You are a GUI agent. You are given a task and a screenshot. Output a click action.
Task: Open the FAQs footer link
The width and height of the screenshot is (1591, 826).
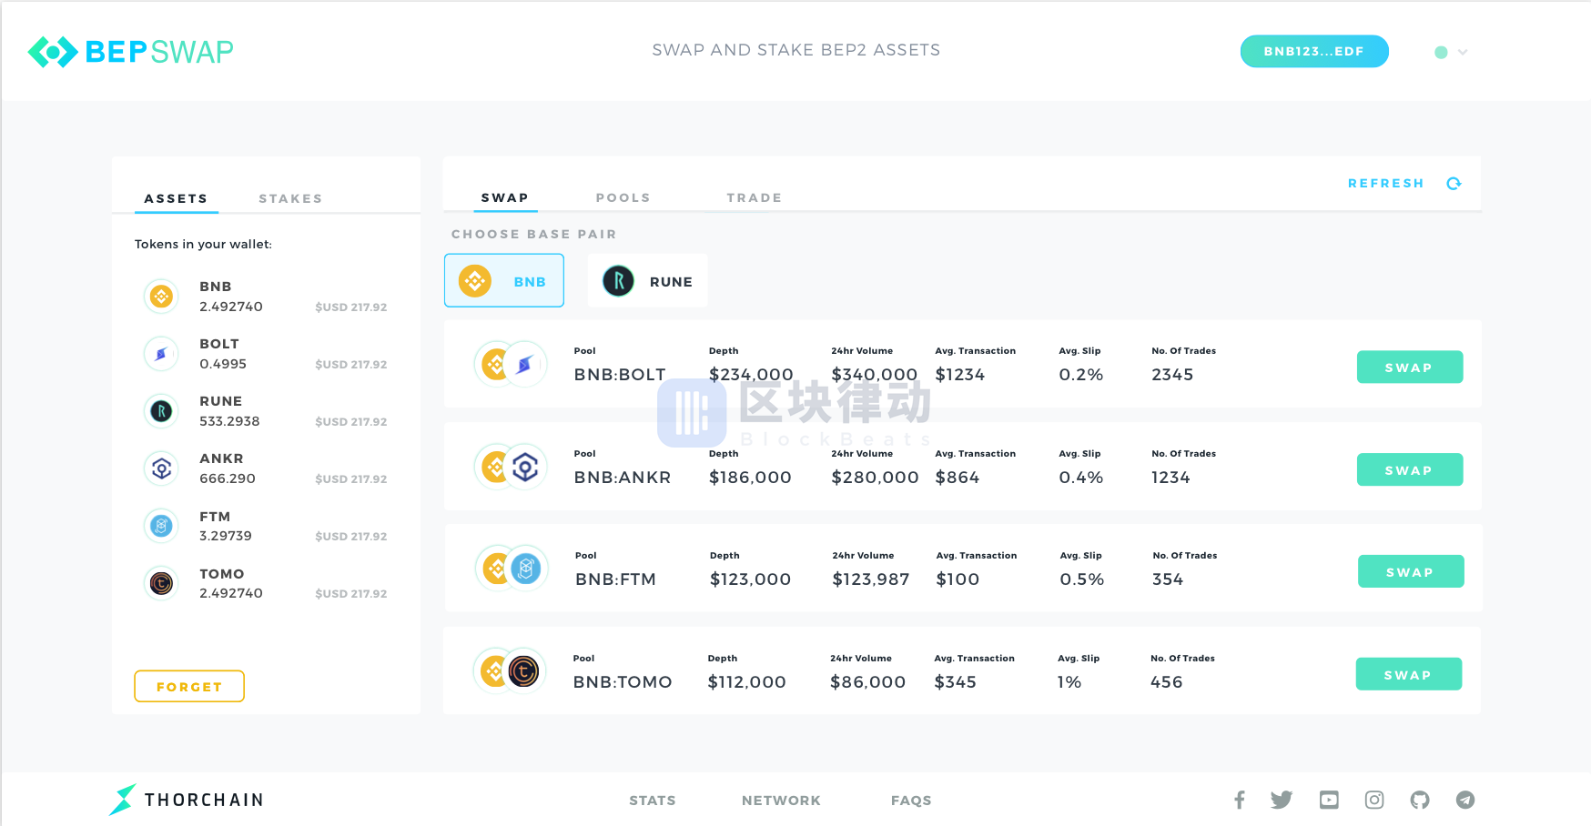pos(911,801)
